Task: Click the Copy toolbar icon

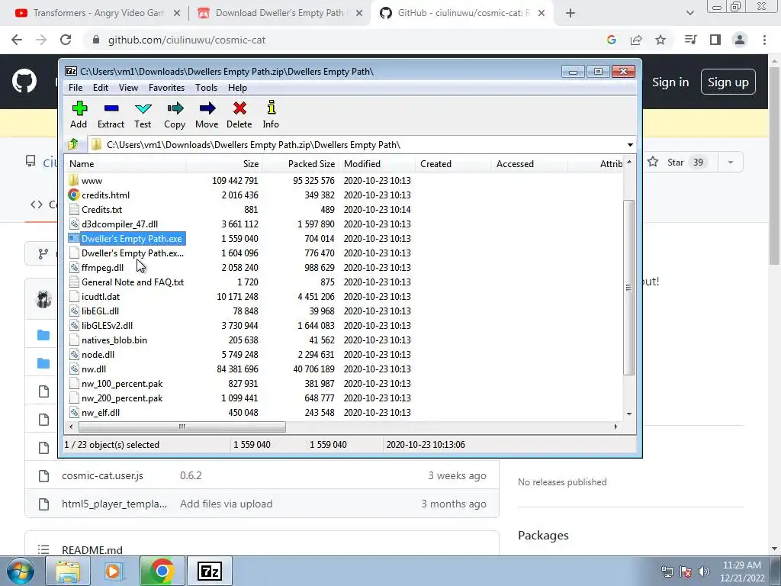Action: click(x=175, y=115)
